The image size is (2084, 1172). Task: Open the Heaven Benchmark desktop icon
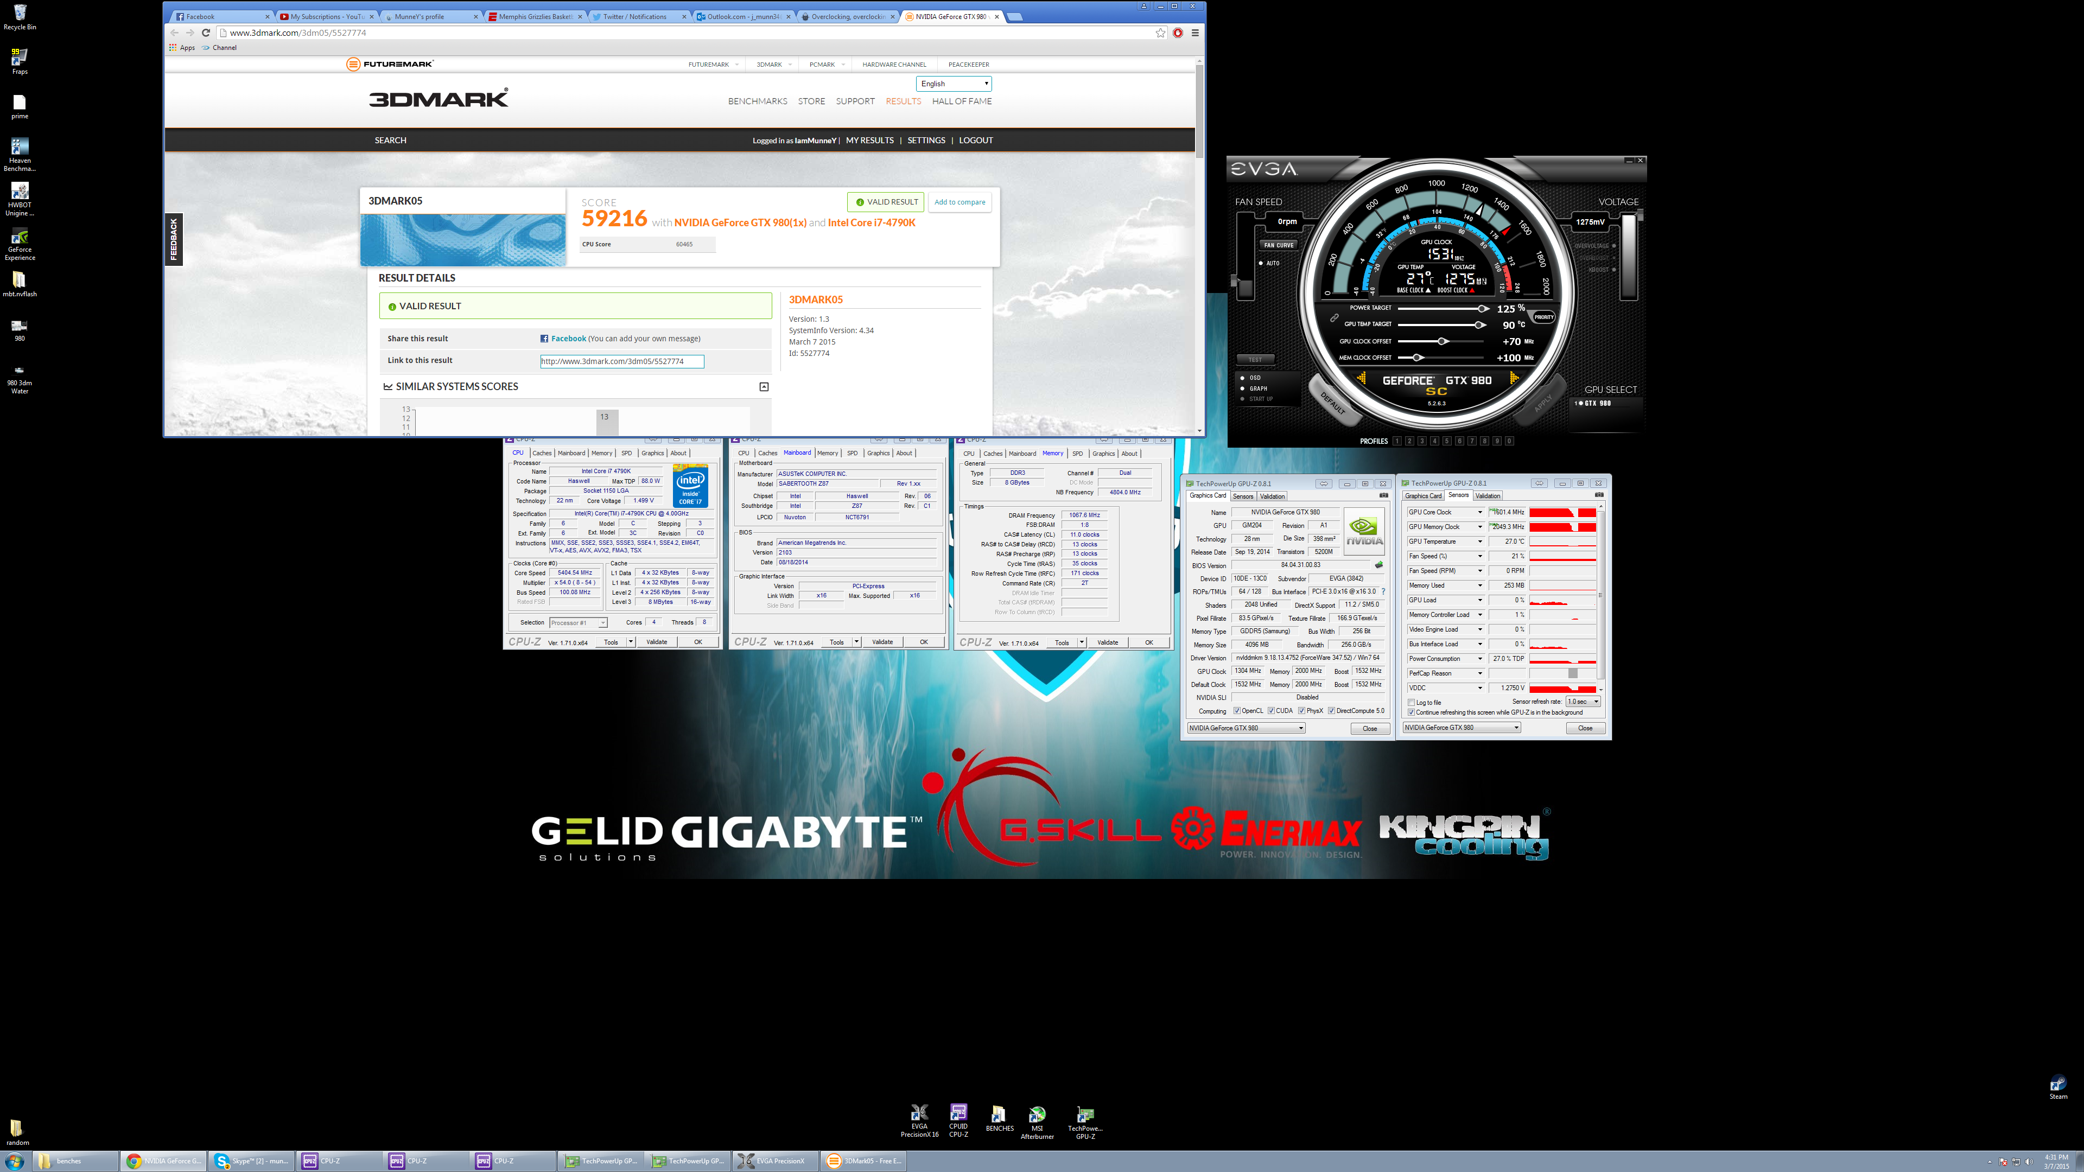tap(20, 155)
